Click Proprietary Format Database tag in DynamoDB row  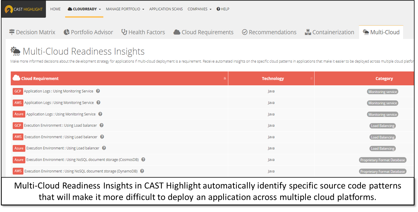coord(383,171)
